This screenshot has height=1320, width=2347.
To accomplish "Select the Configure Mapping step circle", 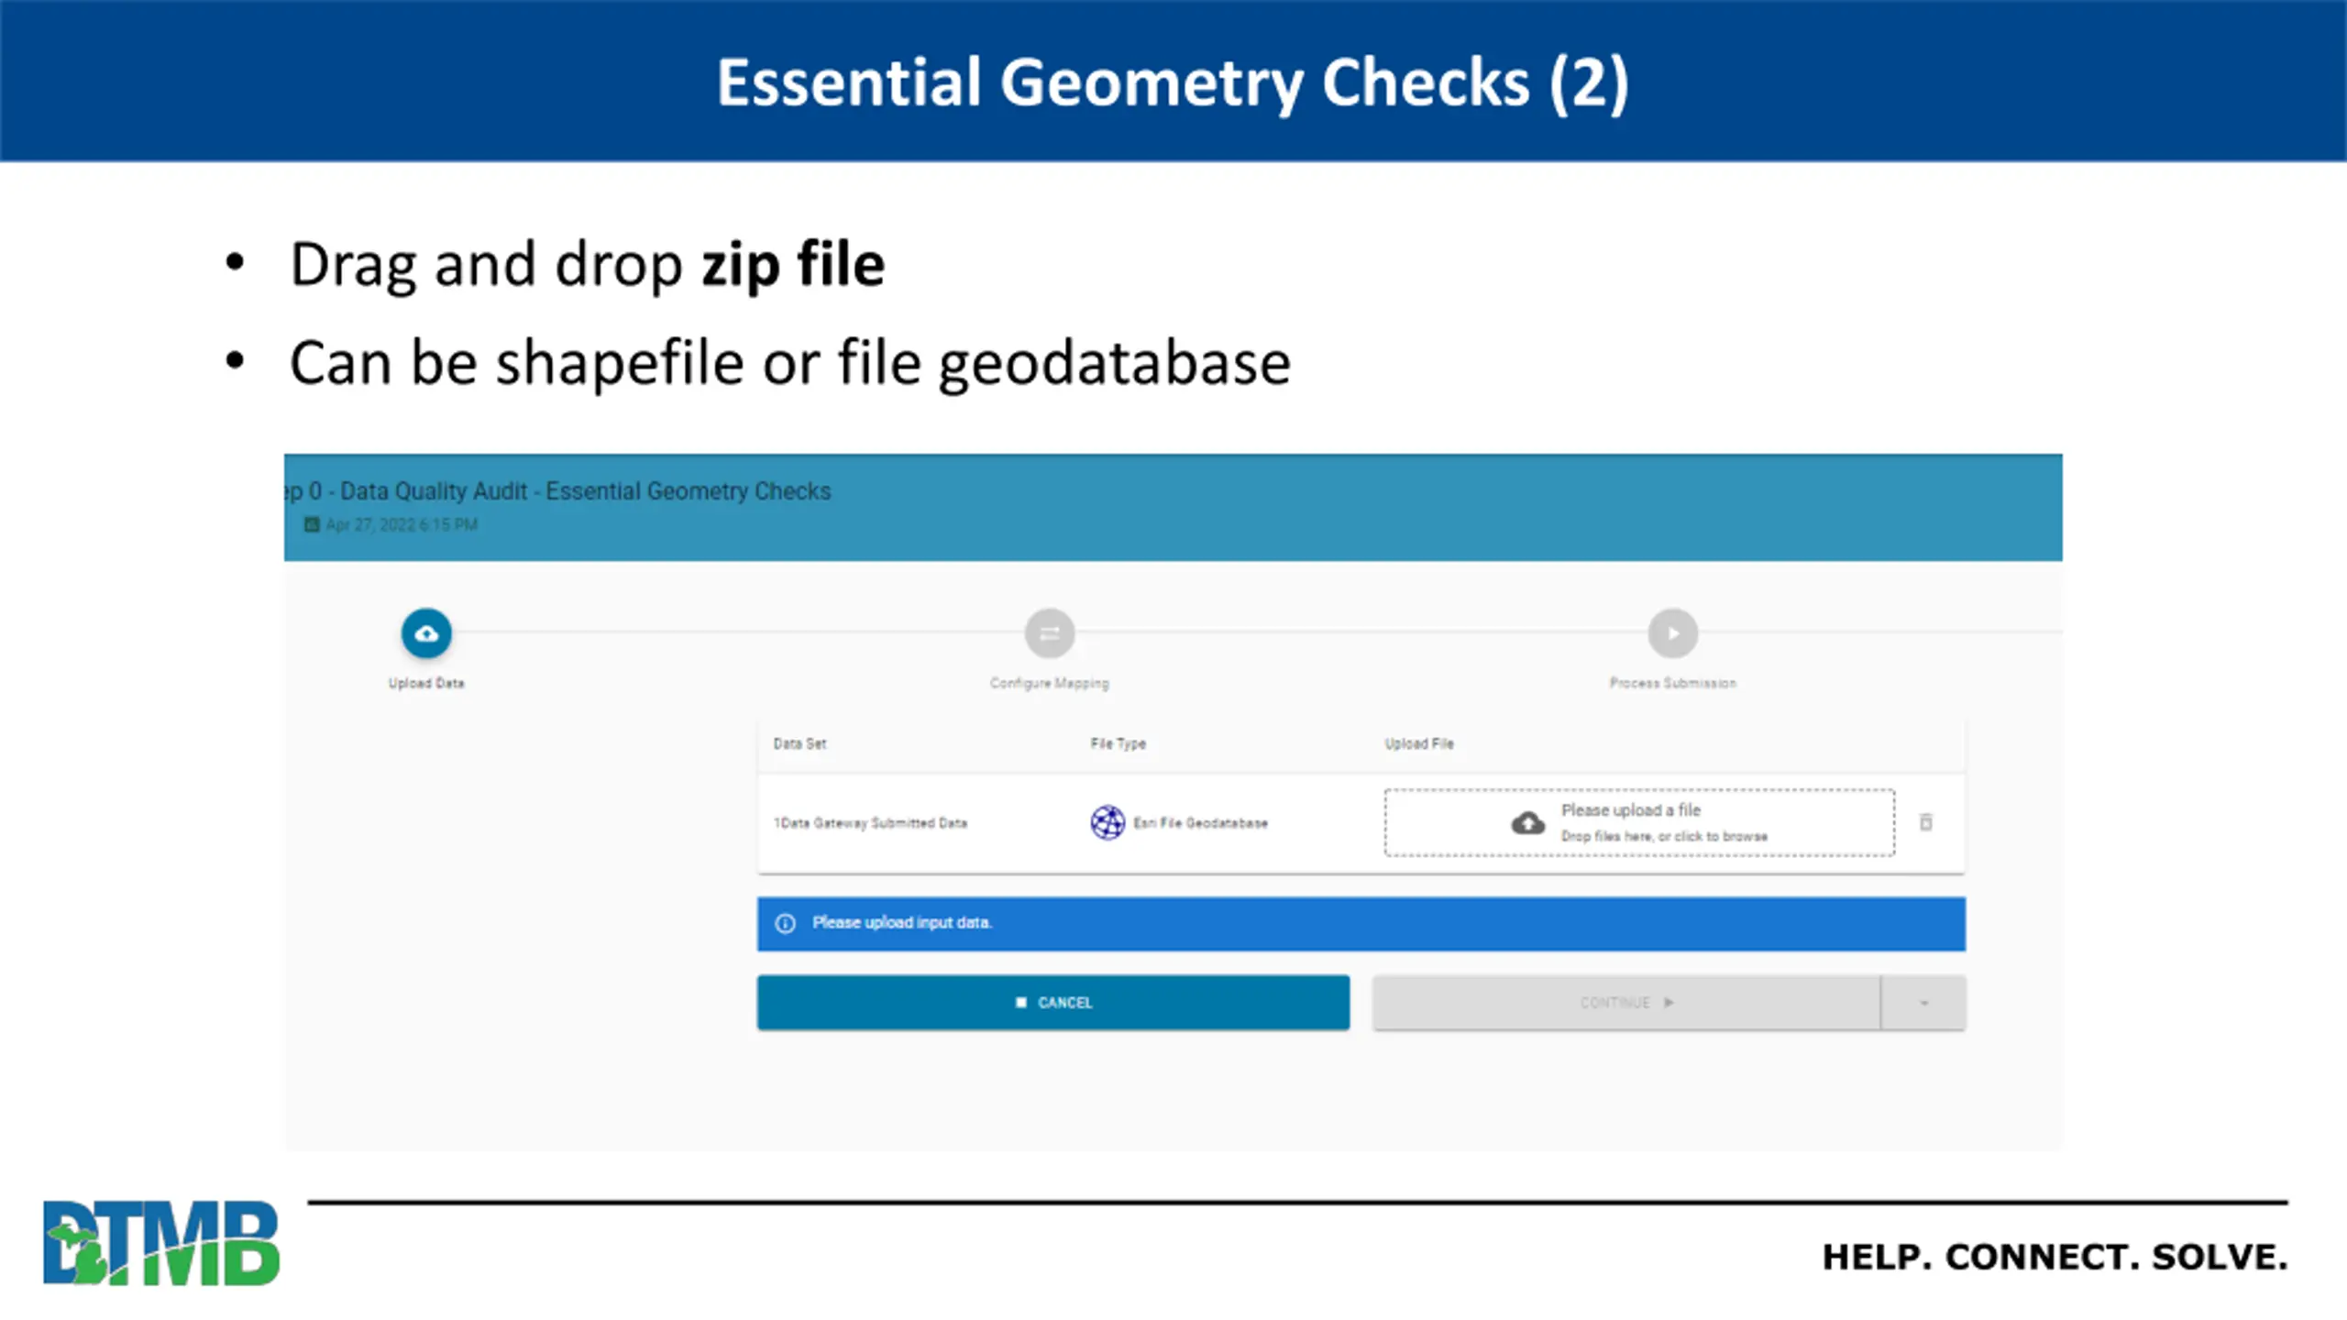I will tap(1050, 633).
